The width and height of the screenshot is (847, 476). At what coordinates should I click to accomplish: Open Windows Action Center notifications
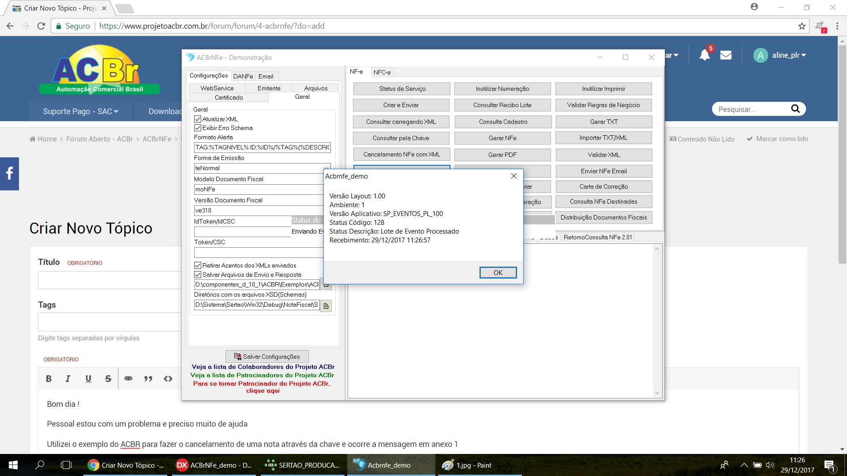point(829,465)
